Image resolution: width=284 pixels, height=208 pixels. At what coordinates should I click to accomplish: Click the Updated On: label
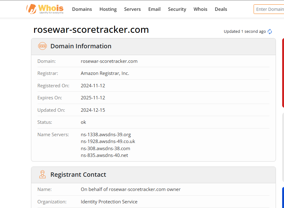(51, 110)
